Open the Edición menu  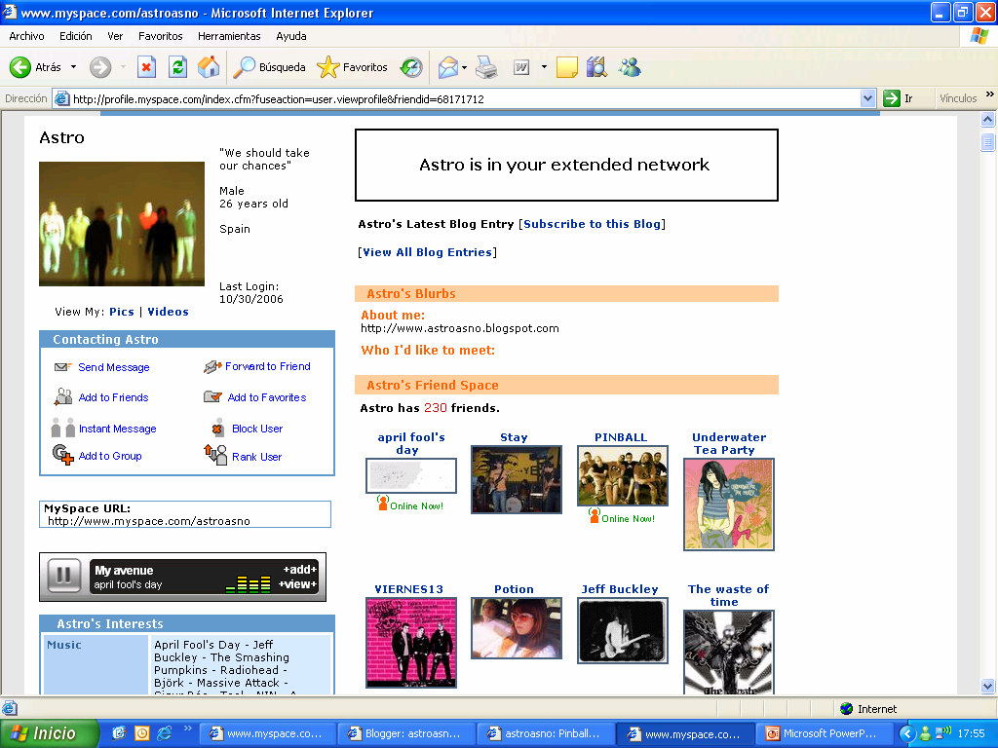[76, 36]
